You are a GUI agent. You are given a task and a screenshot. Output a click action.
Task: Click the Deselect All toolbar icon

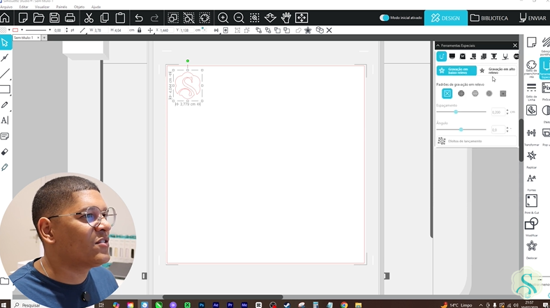tap(188, 17)
